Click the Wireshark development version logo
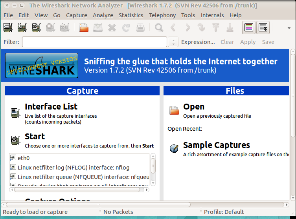 (42, 66)
